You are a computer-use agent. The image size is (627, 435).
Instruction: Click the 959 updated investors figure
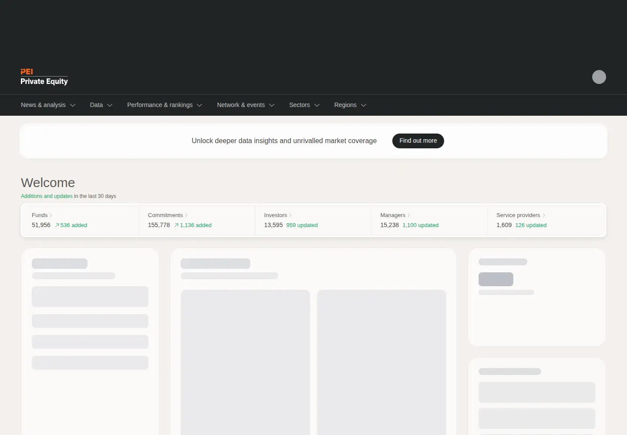302,225
